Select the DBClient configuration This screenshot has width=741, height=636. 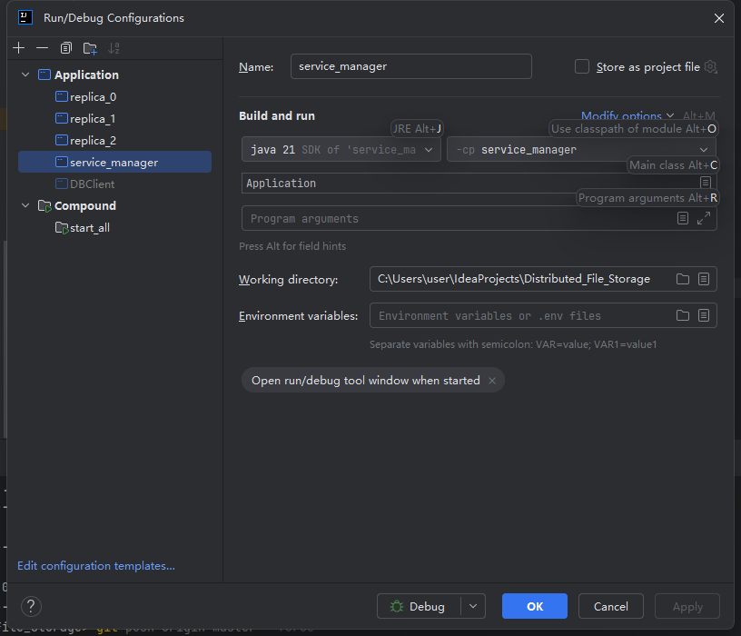point(114,184)
